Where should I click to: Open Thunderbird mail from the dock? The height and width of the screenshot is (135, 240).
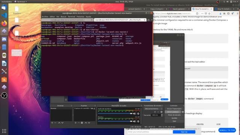pos(4,7)
